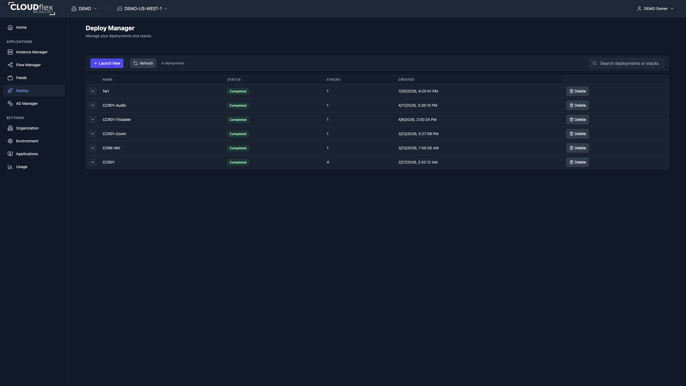Viewport: 686px width, 386px height.
Task: Click the Flow Manager share-nodes icon
Action: (x=10, y=65)
